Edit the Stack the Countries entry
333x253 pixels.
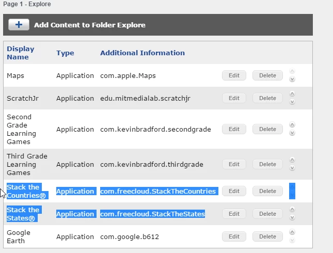234,191
